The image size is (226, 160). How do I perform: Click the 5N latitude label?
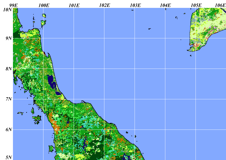(9, 157)
